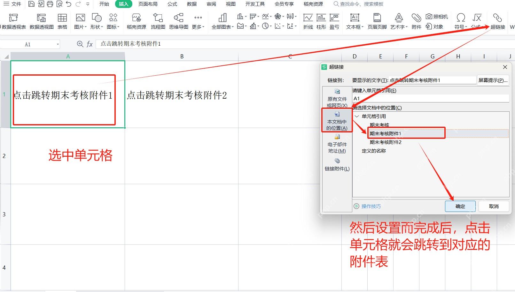515x292 pixels.
Task: Switch to the 数据 tab
Action: click(192, 4)
